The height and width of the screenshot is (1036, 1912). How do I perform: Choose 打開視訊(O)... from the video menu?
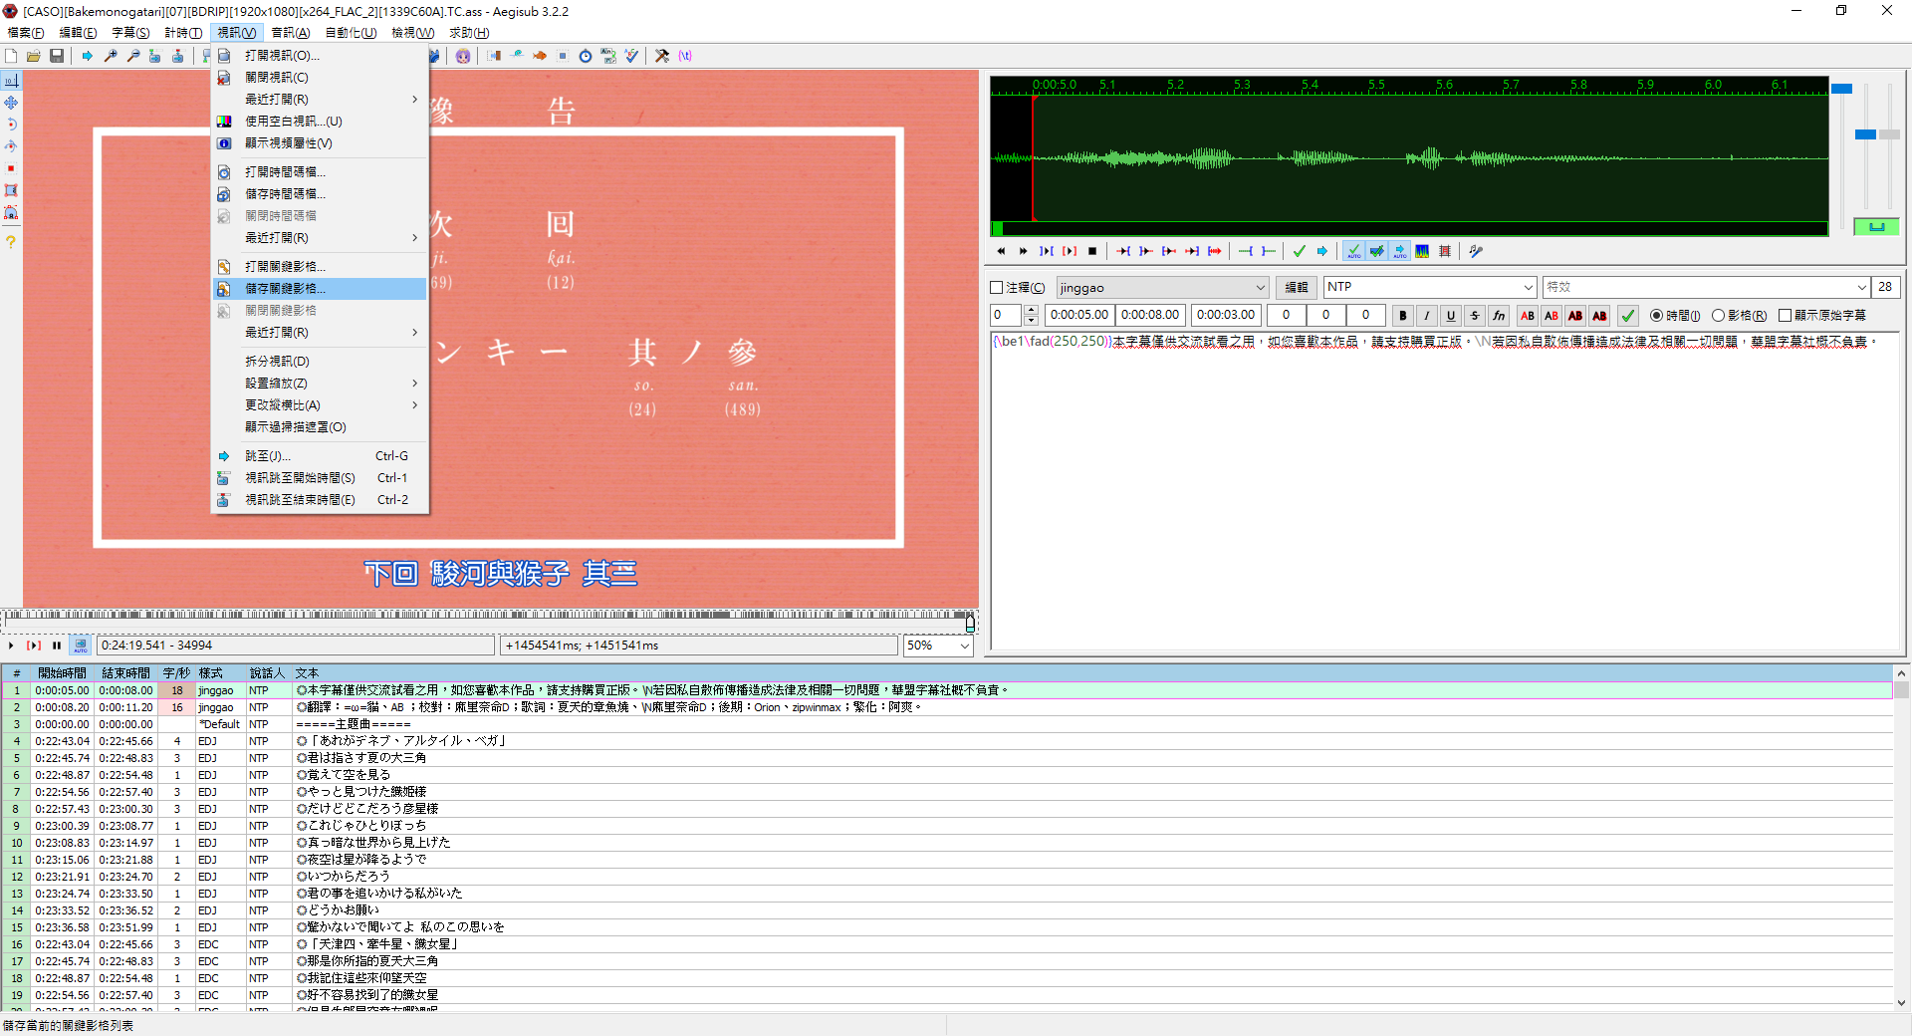coord(320,56)
